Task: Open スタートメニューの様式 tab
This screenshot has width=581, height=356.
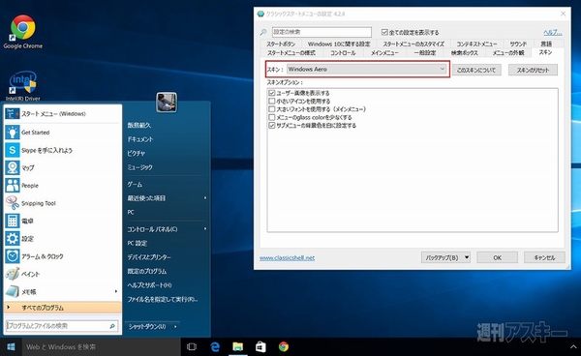Action: pos(291,53)
